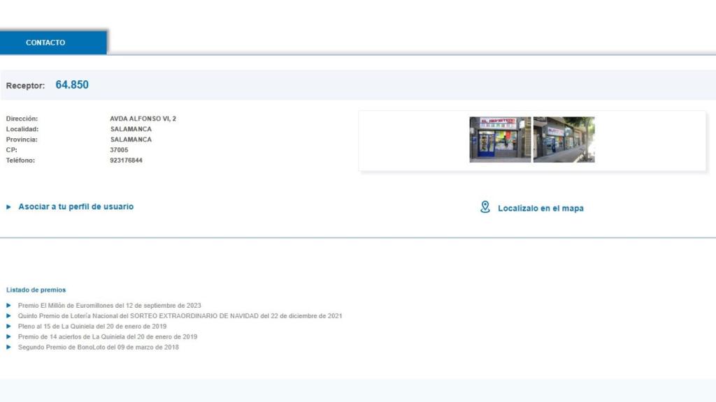Click the map pin icon
This screenshot has width=716, height=402.
coord(485,207)
